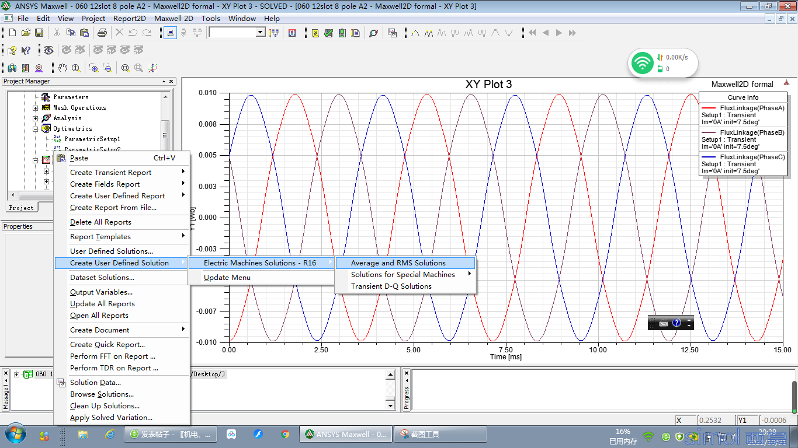Click message window scroll down arrow
Screen dimensions: 798x448
[391, 405]
